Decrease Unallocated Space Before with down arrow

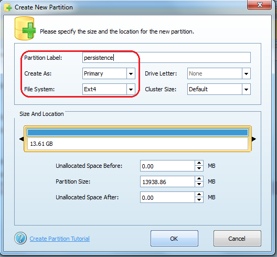(199, 168)
